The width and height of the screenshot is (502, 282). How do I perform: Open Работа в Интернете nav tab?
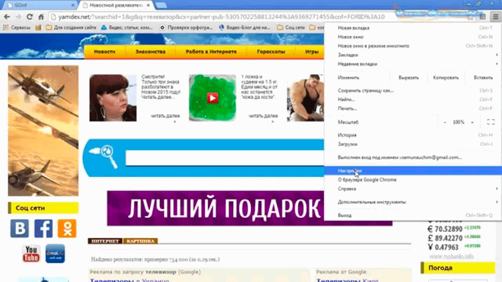coord(212,51)
